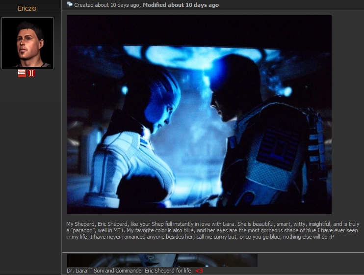Click the 'Created about 10 days ago' timestamp
364x275 pixels.
(x=107, y=5)
